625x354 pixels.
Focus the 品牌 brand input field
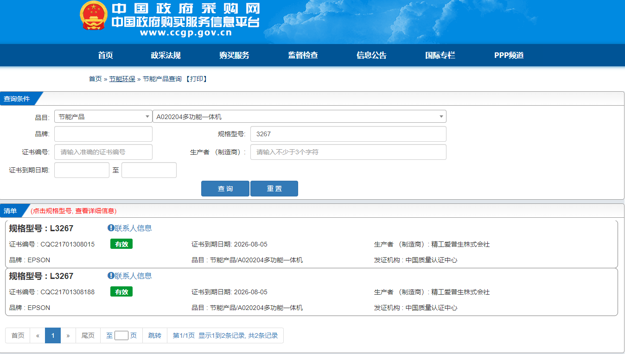[103, 134]
